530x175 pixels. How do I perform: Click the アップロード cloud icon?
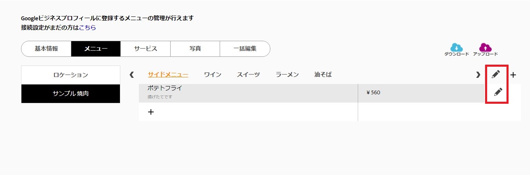coord(485,47)
